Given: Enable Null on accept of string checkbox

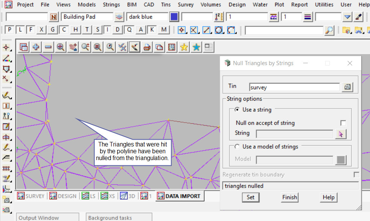Looking at the screenshot, I should (343, 123).
